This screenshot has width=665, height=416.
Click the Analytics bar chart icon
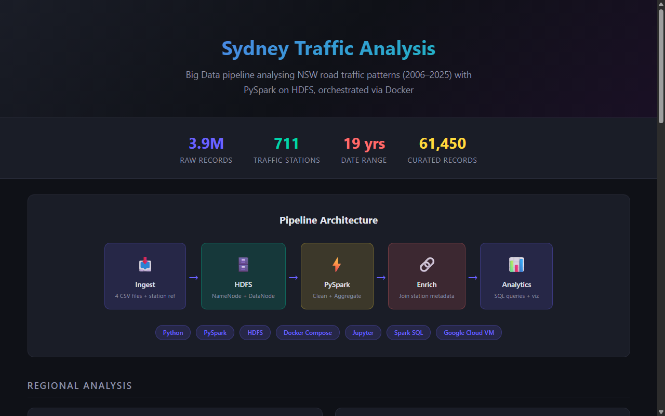click(x=516, y=265)
